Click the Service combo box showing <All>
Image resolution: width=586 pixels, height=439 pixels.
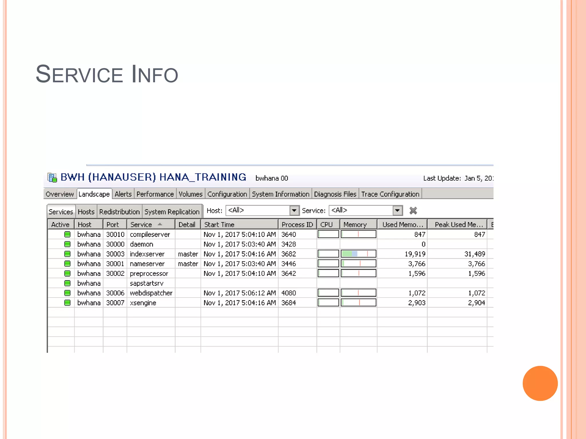(366, 211)
